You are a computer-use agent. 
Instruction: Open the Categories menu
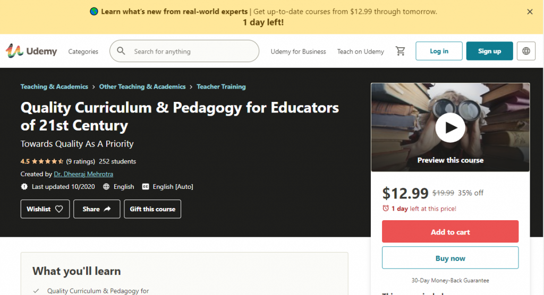(83, 51)
